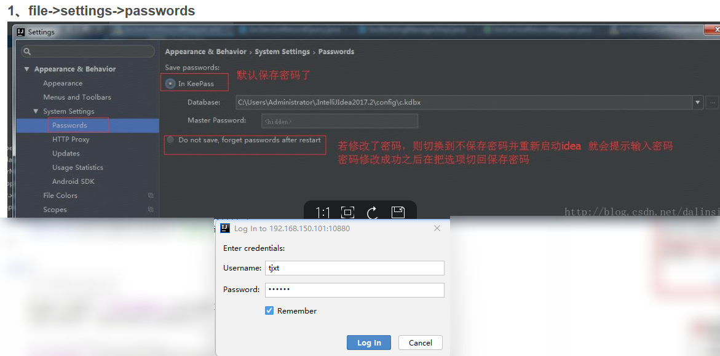This screenshot has width=720, height=356.
Task: Save the image using the floppy disk icon
Action: (397, 212)
